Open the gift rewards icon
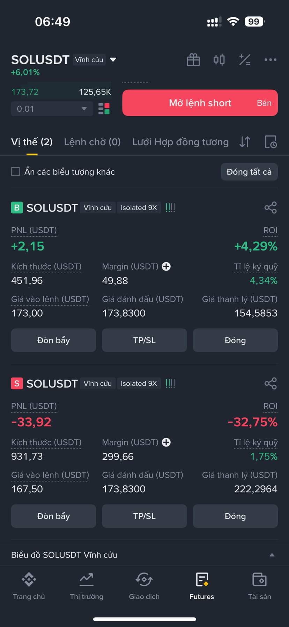The image size is (289, 627). click(193, 60)
